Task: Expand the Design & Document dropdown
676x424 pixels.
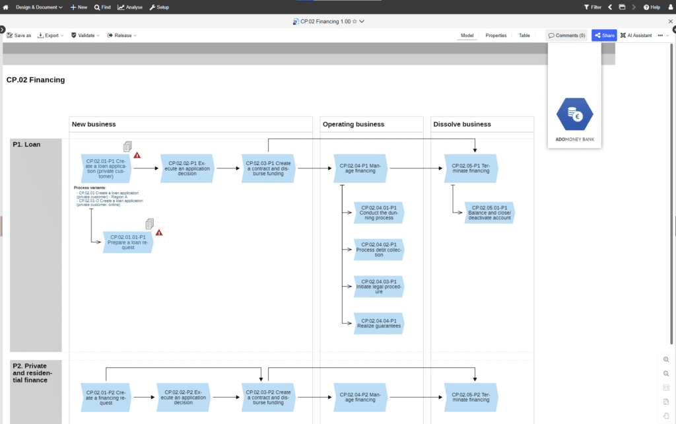Action: 39,7
